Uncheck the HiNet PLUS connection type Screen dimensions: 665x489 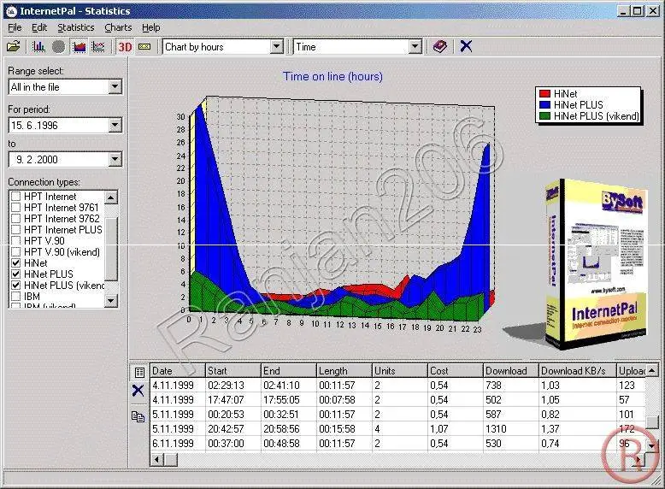[x=15, y=274]
